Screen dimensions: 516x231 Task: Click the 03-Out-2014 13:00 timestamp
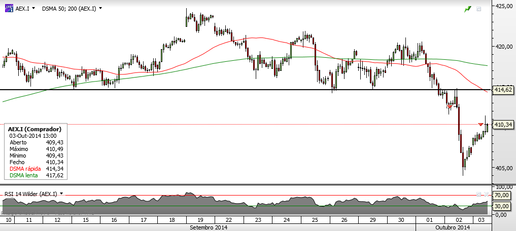33,136
